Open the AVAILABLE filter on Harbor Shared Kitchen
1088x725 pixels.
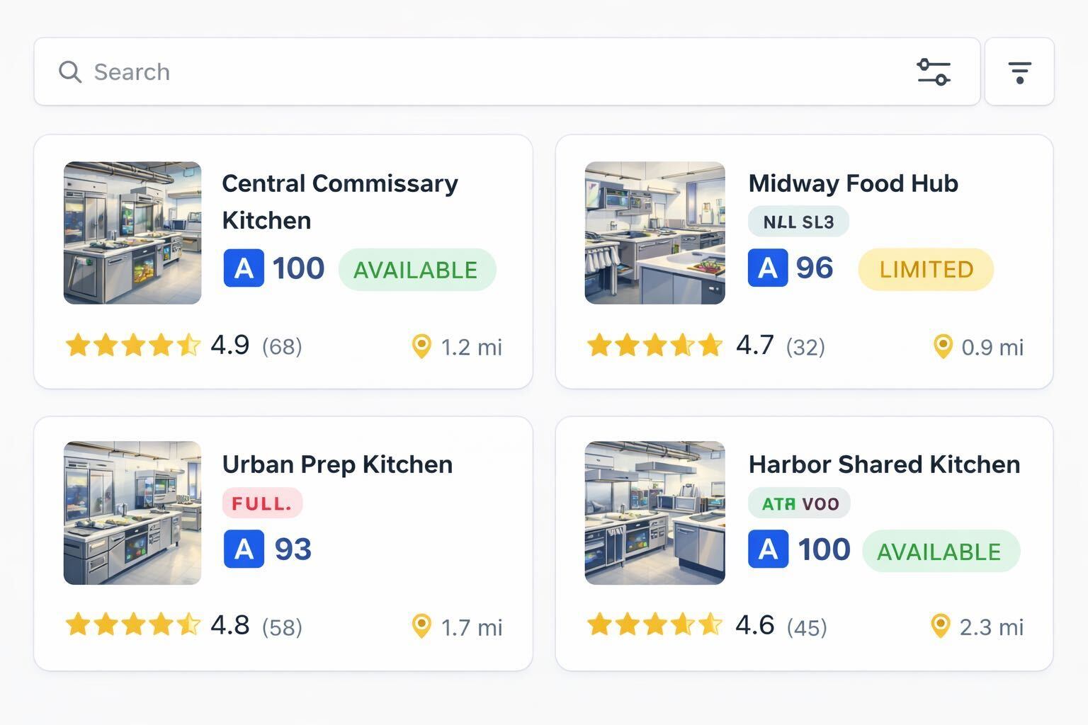click(940, 551)
